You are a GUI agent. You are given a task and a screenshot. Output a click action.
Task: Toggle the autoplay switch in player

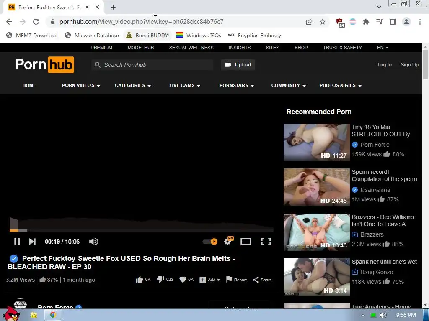pos(210,242)
